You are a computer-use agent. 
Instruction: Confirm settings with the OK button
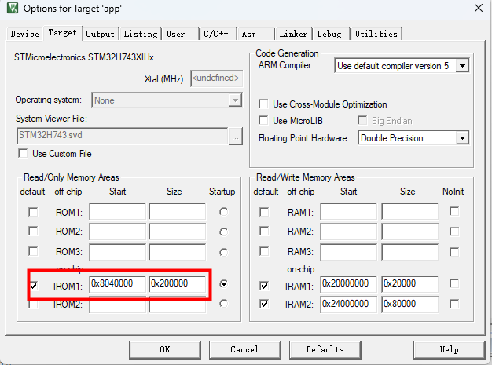pyautogui.click(x=165, y=349)
